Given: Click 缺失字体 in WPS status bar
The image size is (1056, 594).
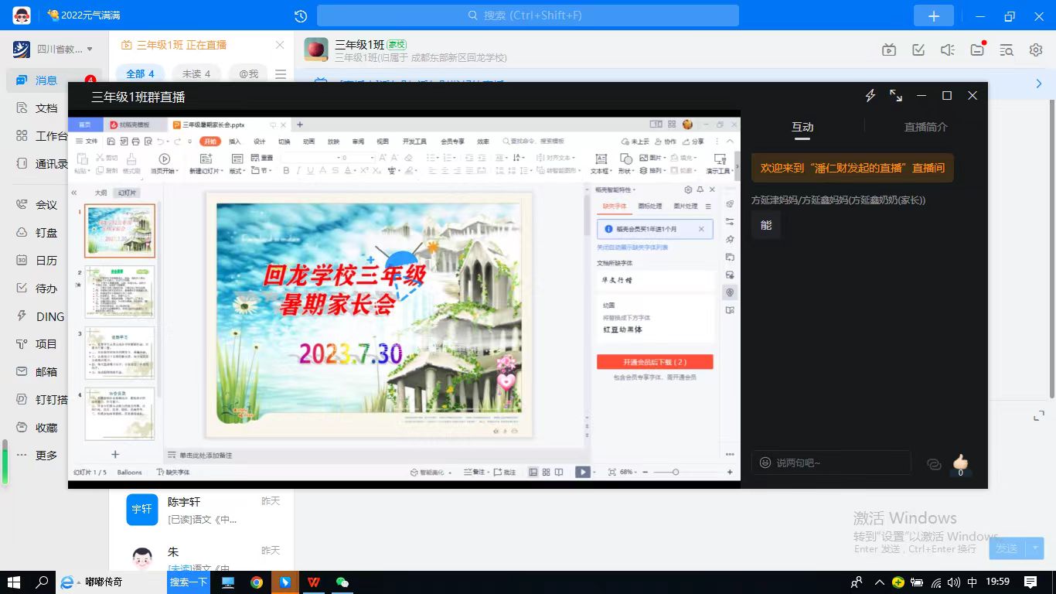Looking at the screenshot, I should pos(173,472).
